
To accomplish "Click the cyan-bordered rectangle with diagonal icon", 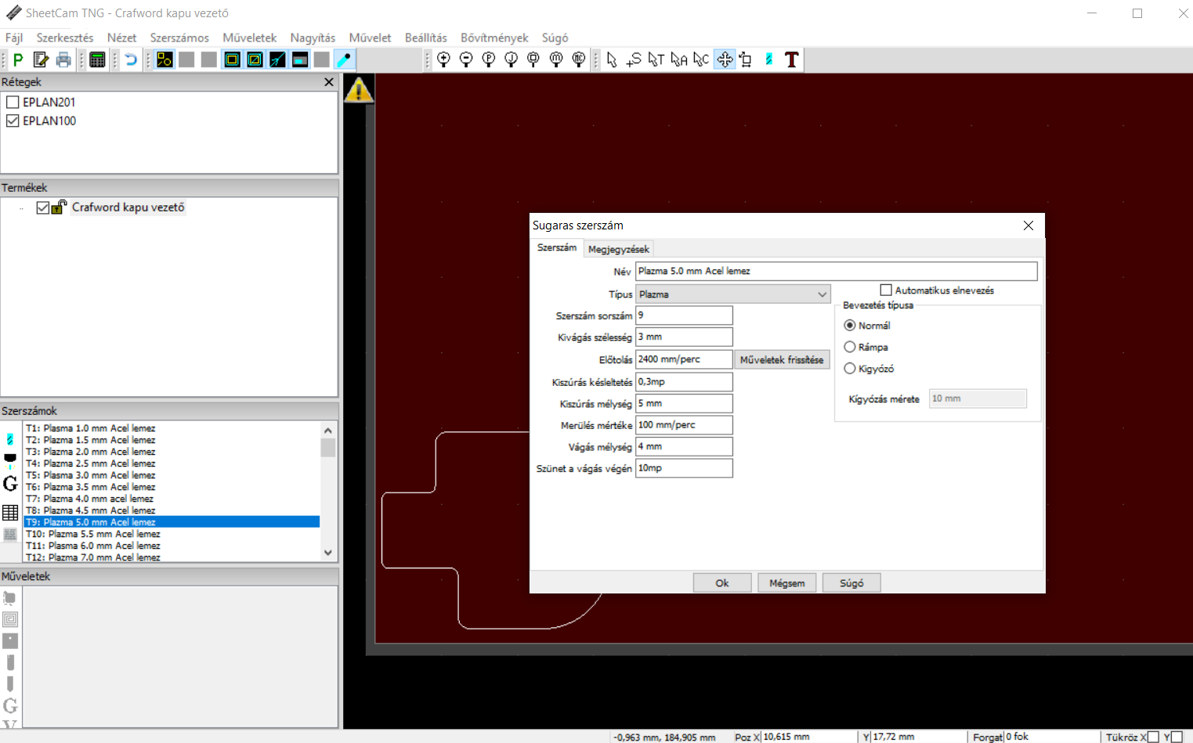I will coord(255,60).
